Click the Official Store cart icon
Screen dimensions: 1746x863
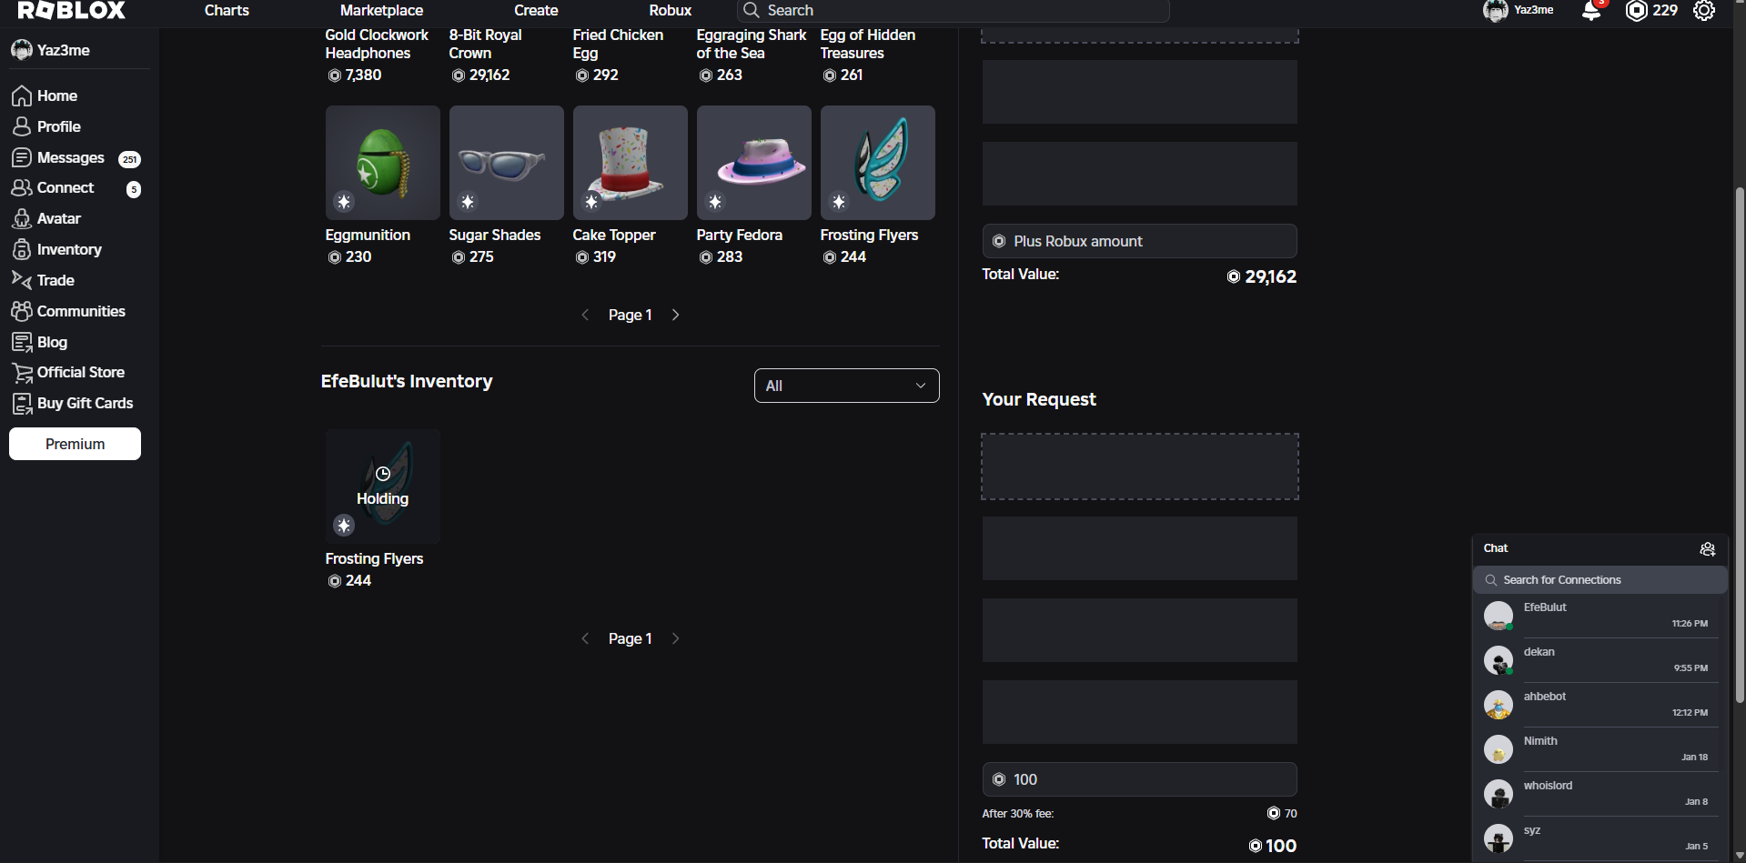tap(22, 372)
